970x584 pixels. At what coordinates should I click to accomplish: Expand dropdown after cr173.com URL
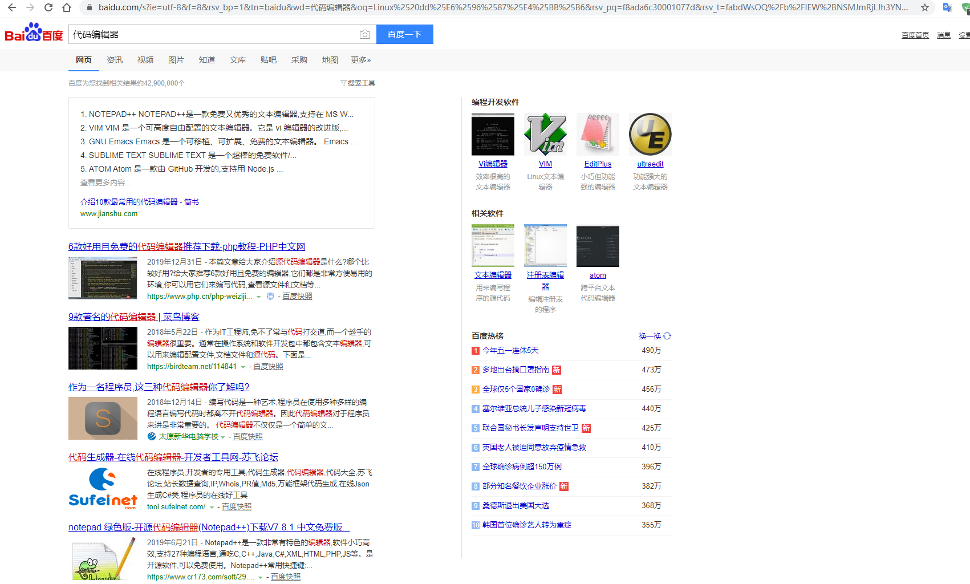260,578
